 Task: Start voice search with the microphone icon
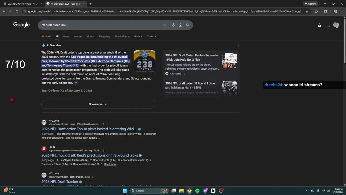coord(173,25)
